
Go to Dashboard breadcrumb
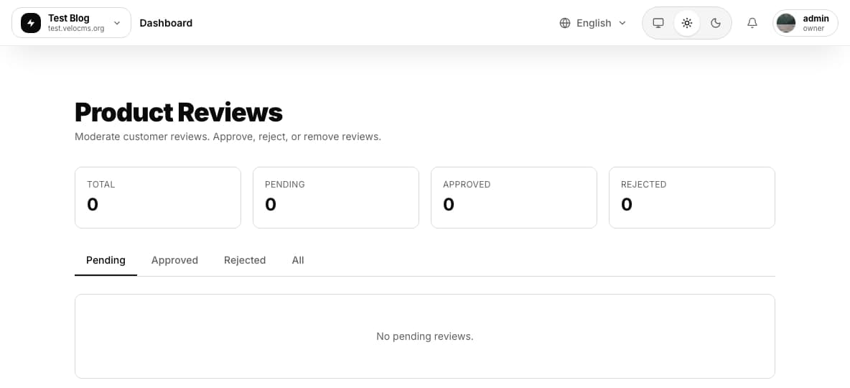(x=166, y=23)
